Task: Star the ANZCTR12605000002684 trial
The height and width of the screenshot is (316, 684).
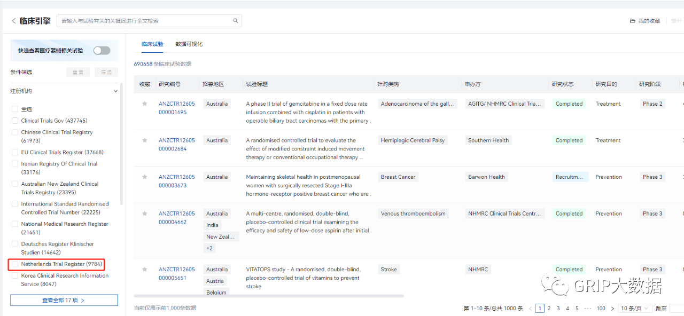Action: pos(144,140)
